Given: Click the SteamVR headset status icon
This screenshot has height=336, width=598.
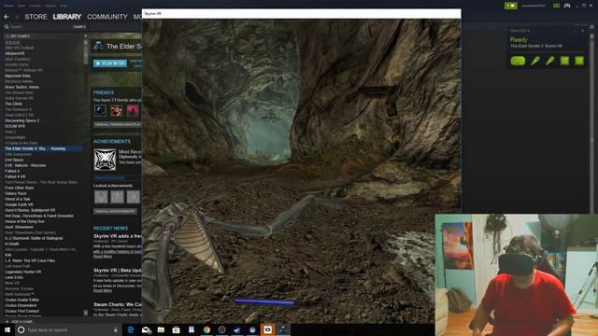Looking at the screenshot, I should coord(518,61).
